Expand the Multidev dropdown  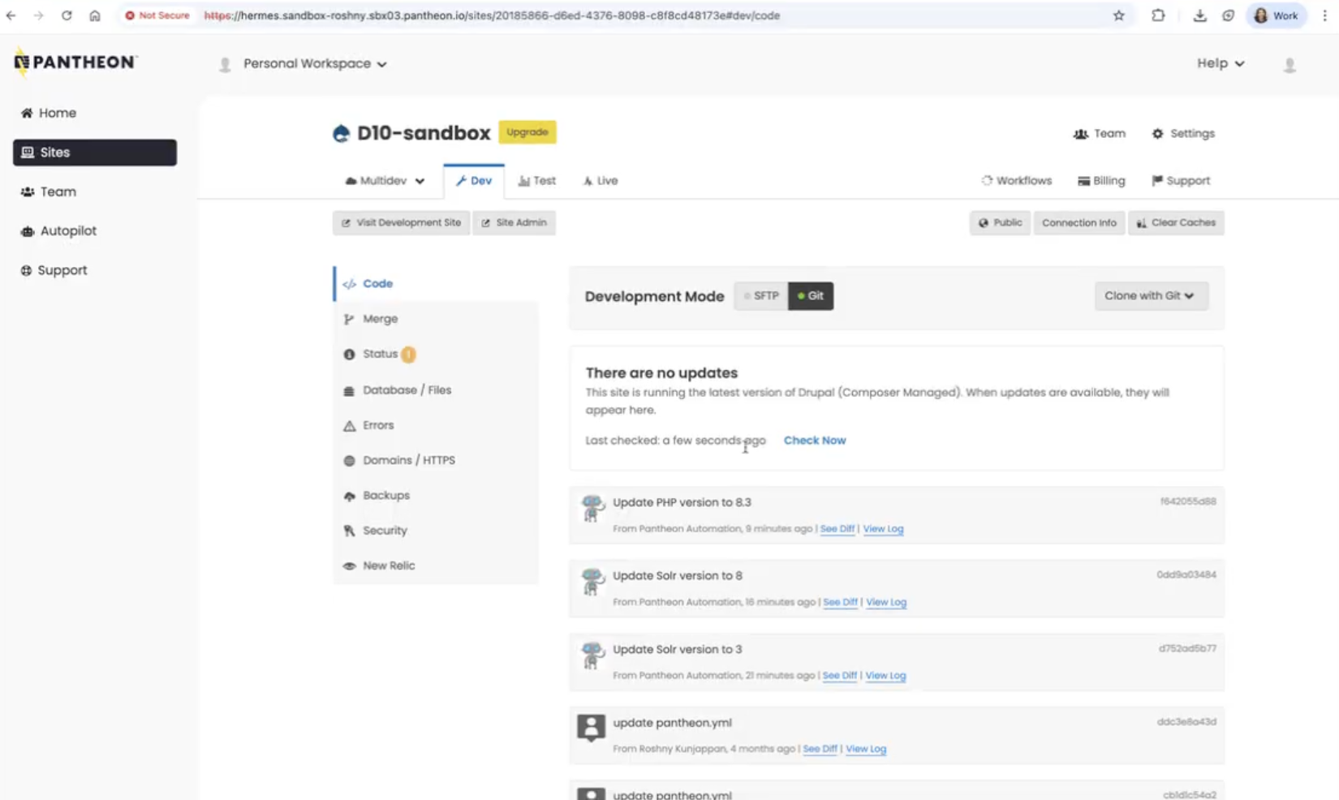click(x=385, y=181)
